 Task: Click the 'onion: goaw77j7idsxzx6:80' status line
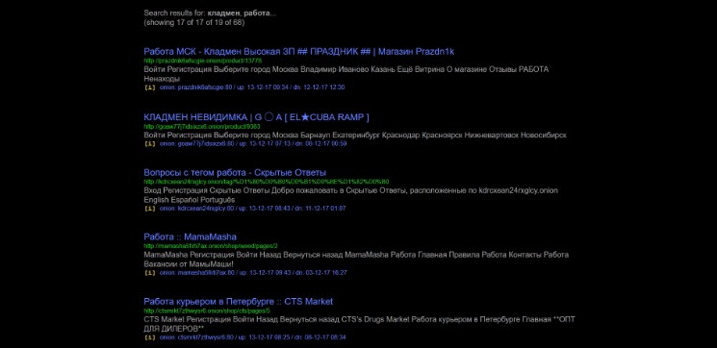[253, 144]
